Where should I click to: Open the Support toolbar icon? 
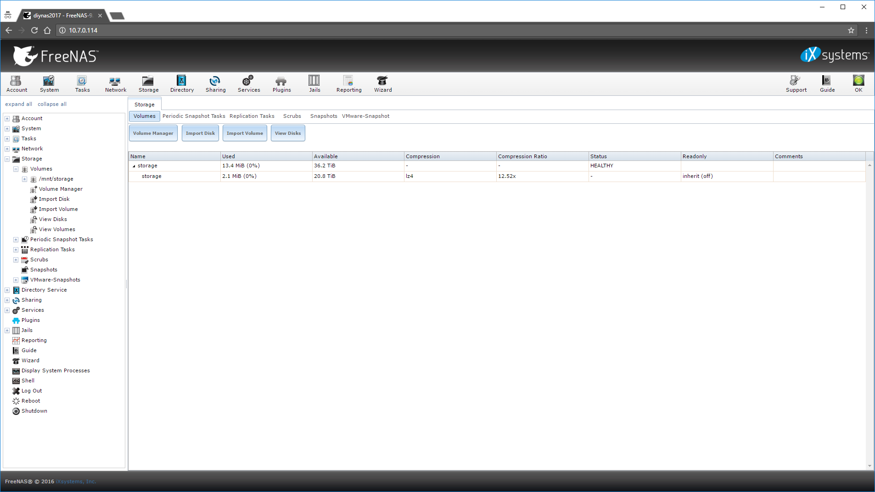796,84
